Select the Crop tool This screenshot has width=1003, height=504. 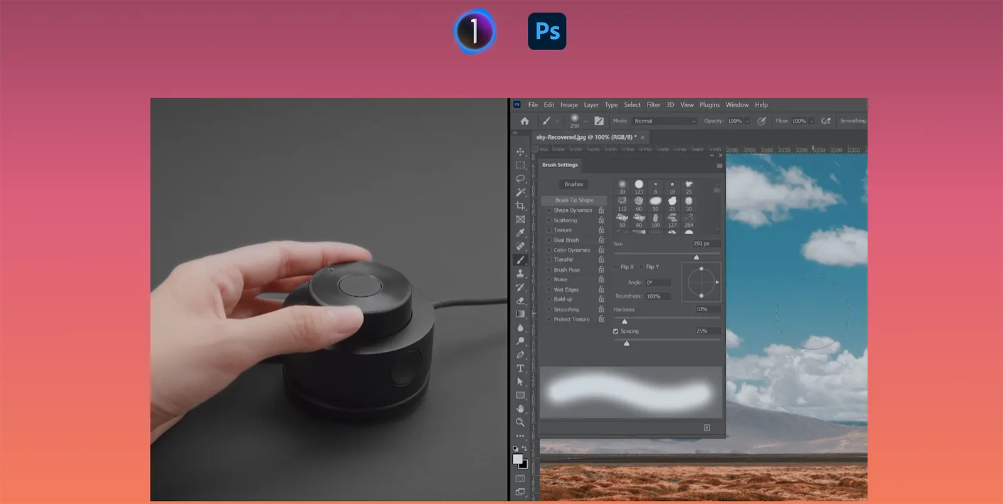(520, 206)
